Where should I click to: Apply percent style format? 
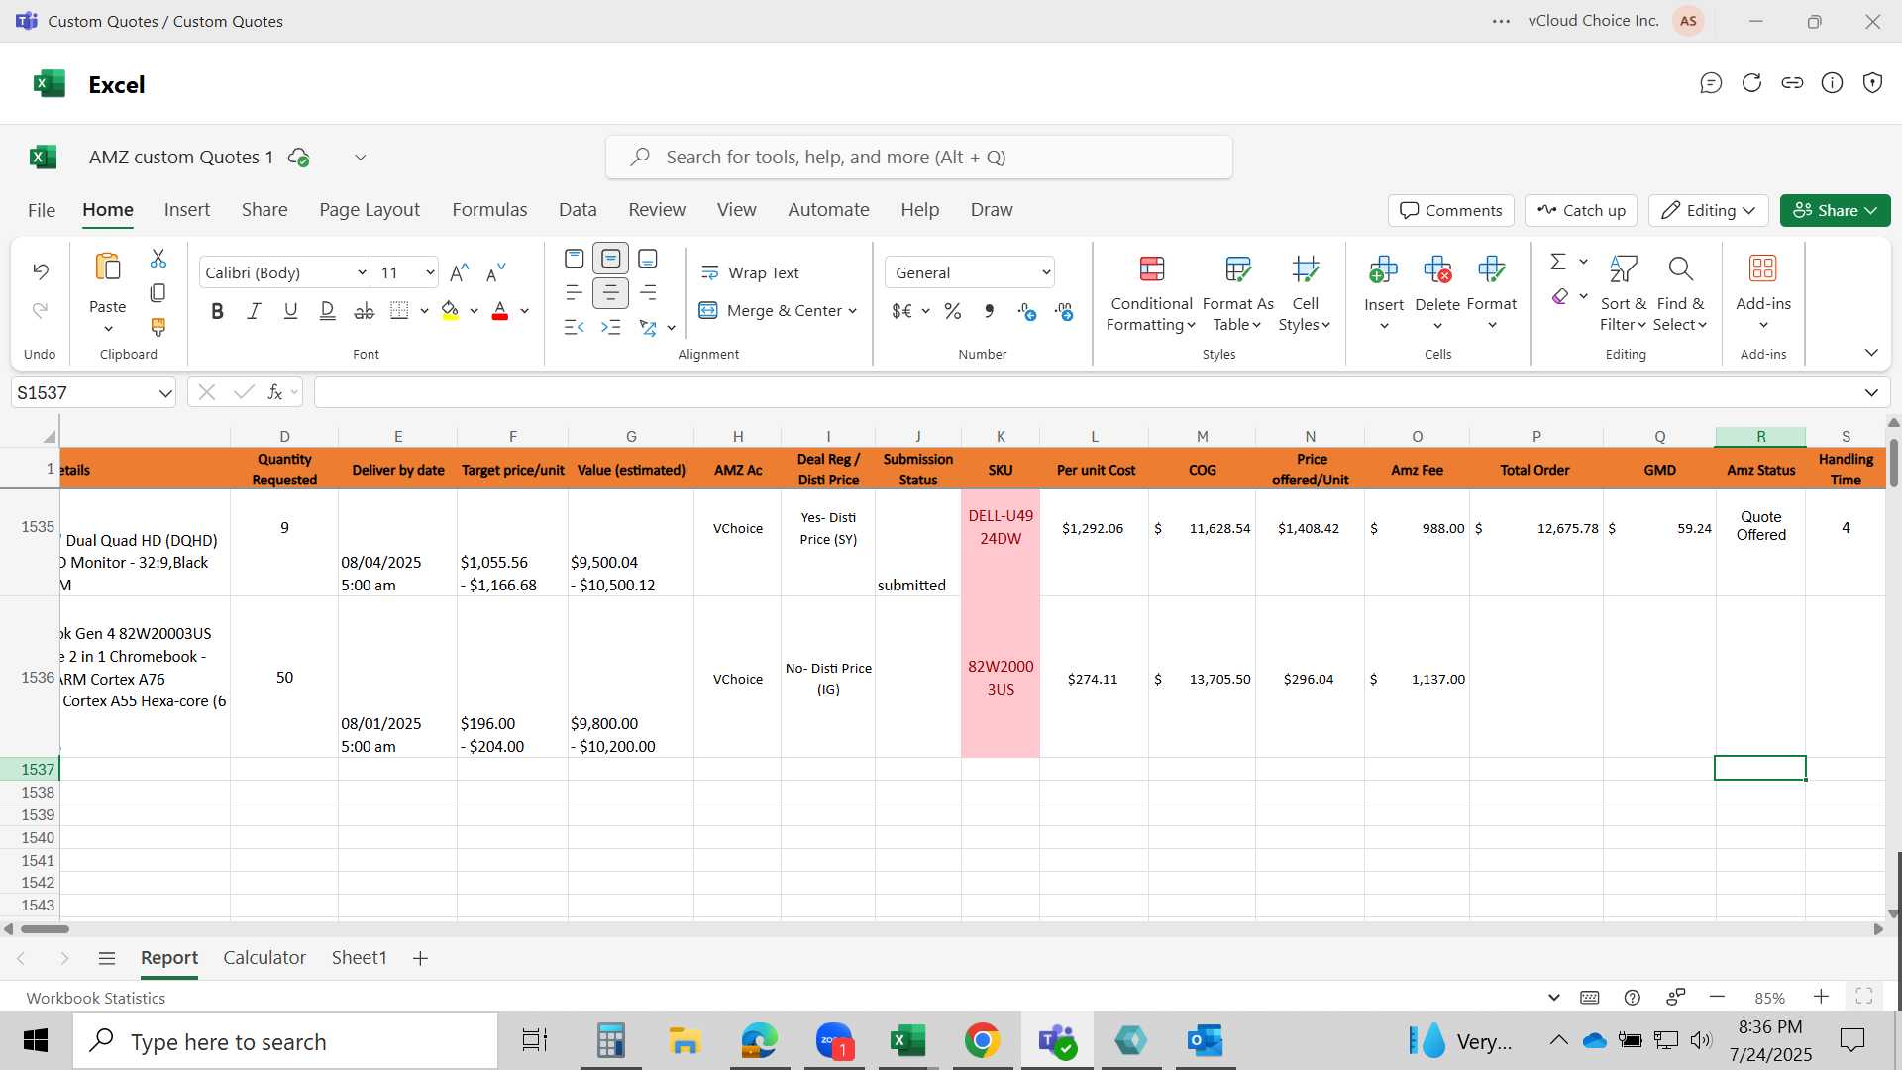(x=953, y=311)
